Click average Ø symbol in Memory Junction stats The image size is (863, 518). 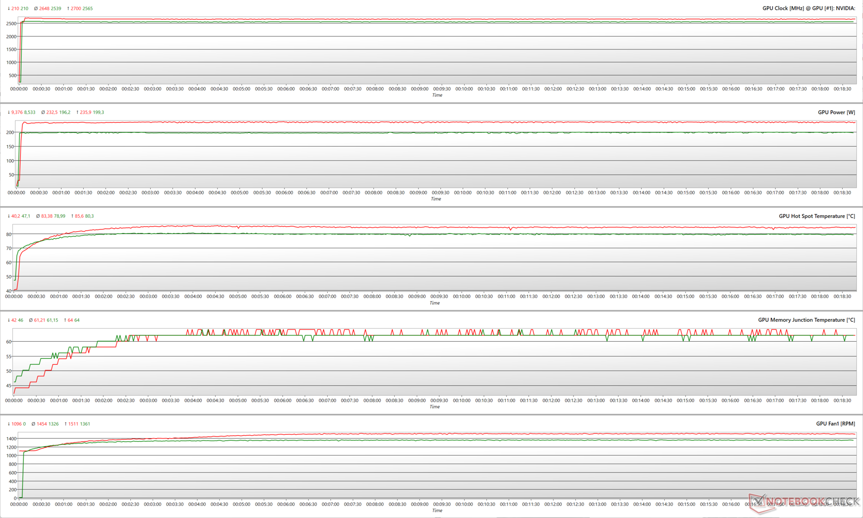[x=31, y=320]
